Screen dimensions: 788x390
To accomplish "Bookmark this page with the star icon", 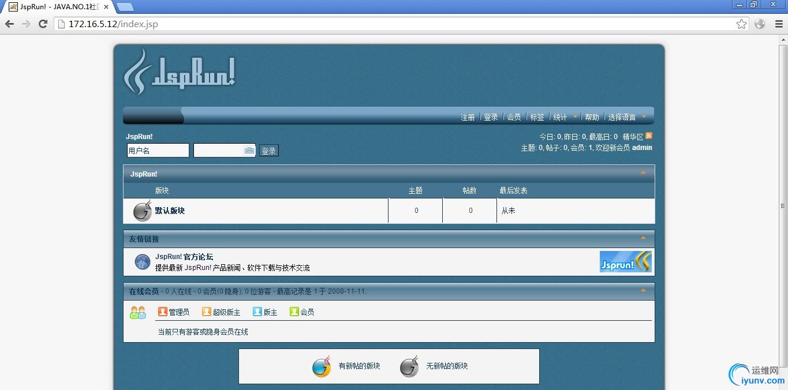I will (742, 24).
